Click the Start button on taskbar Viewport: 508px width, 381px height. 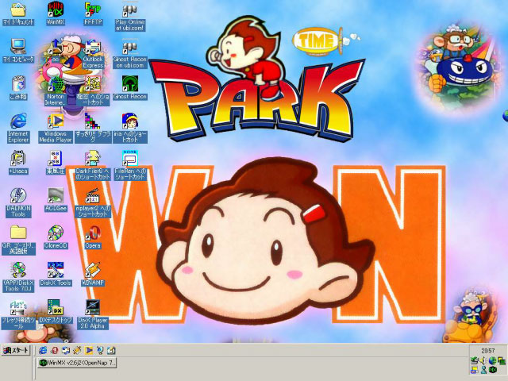click(x=16, y=350)
